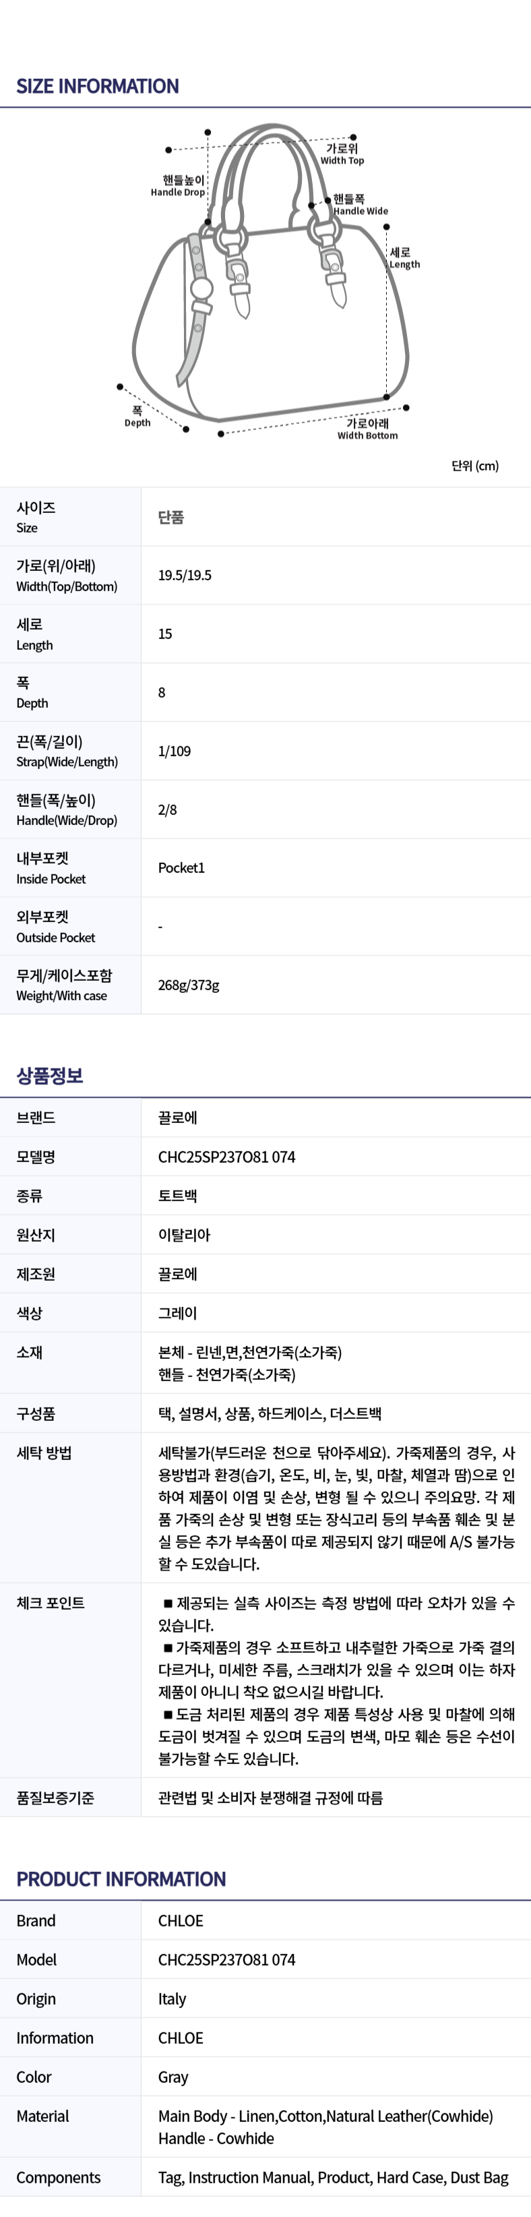Select the Korean model name CHC25SP237O81 074
The image size is (531, 2217).
(x=226, y=1157)
